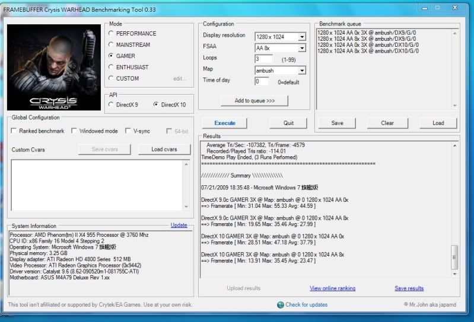Click Benchmark queue scrollbar up arrow

coord(454,33)
